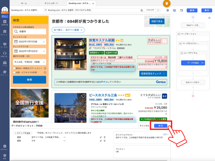Open the データサ... icon in sidebar
The width and height of the screenshot is (215, 161).
5,45
